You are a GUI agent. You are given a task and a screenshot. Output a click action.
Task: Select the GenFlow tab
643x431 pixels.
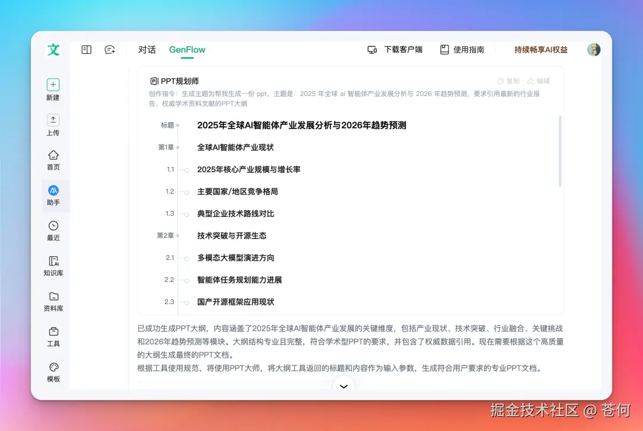click(186, 50)
